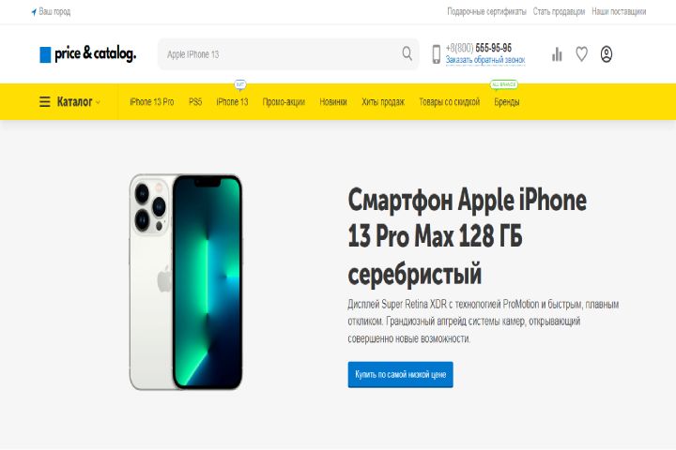Click the location arrow icon by Ваш город

pyautogui.click(x=34, y=12)
